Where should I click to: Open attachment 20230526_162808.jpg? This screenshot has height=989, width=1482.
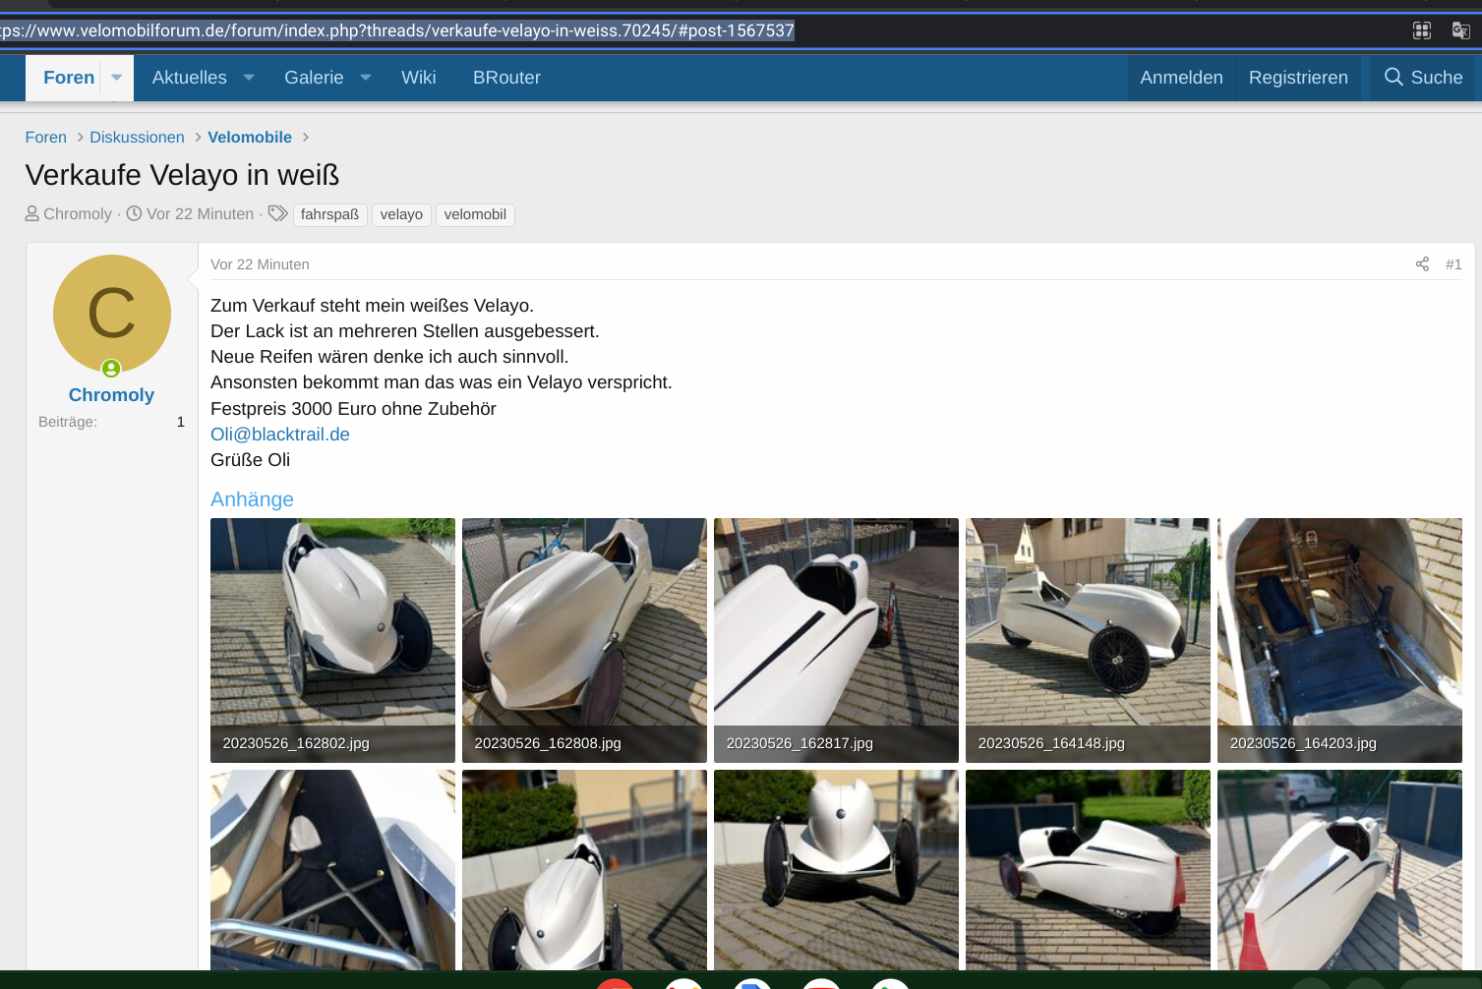584,640
